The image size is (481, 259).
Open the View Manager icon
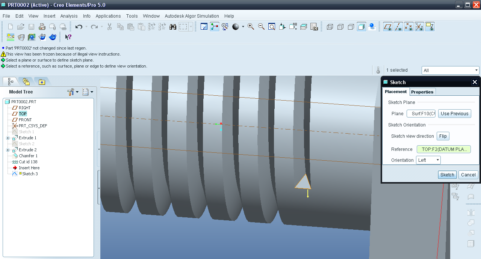point(314,27)
